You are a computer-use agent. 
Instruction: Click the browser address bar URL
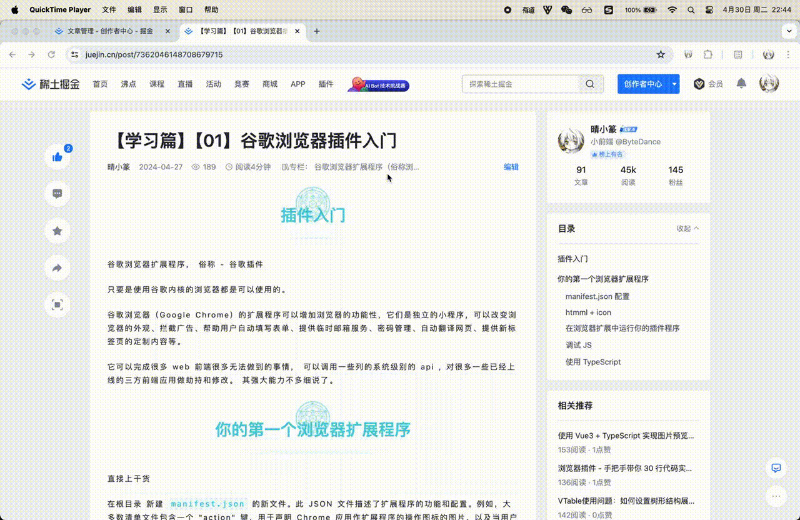[154, 54]
